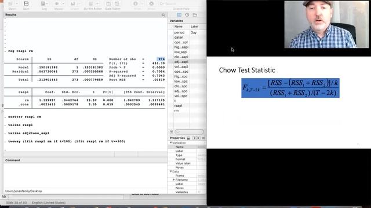
Task: Select the Name property row
Action: point(187,147)
